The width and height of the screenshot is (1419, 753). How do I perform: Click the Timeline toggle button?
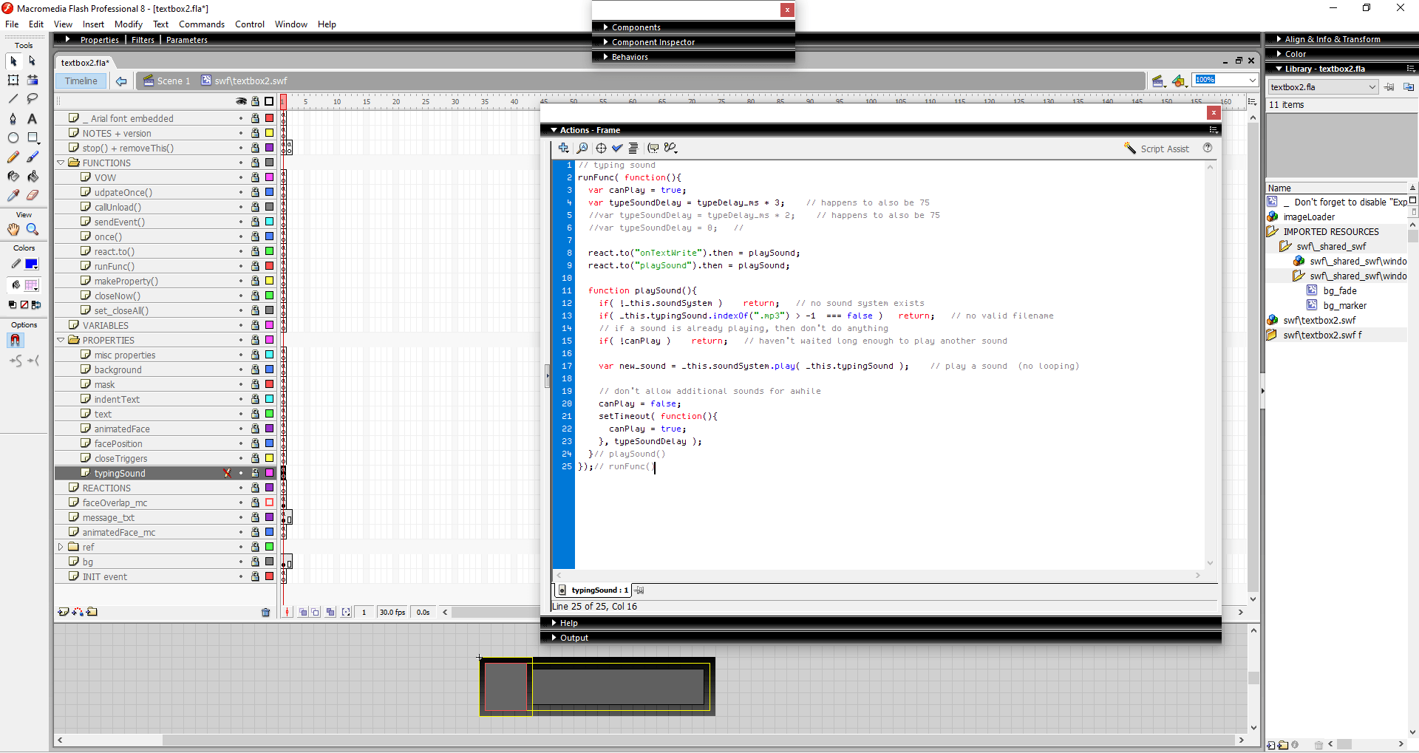tap(81, 81)
